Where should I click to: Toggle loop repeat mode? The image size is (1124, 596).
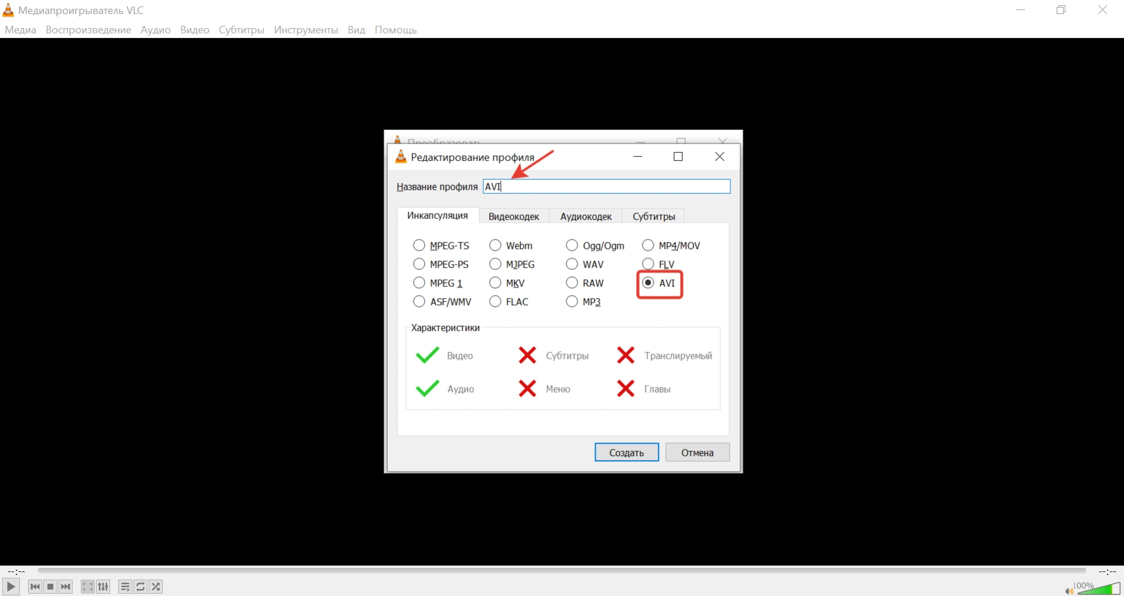coord(141,587)
